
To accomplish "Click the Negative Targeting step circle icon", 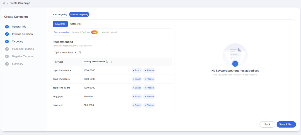I will (x=7, y=56).
